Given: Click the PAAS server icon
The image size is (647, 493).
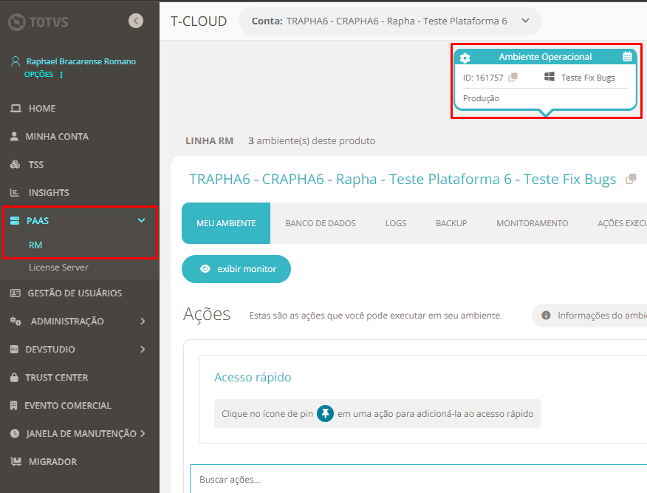Looking at the screenshot, I should [15, 220].
